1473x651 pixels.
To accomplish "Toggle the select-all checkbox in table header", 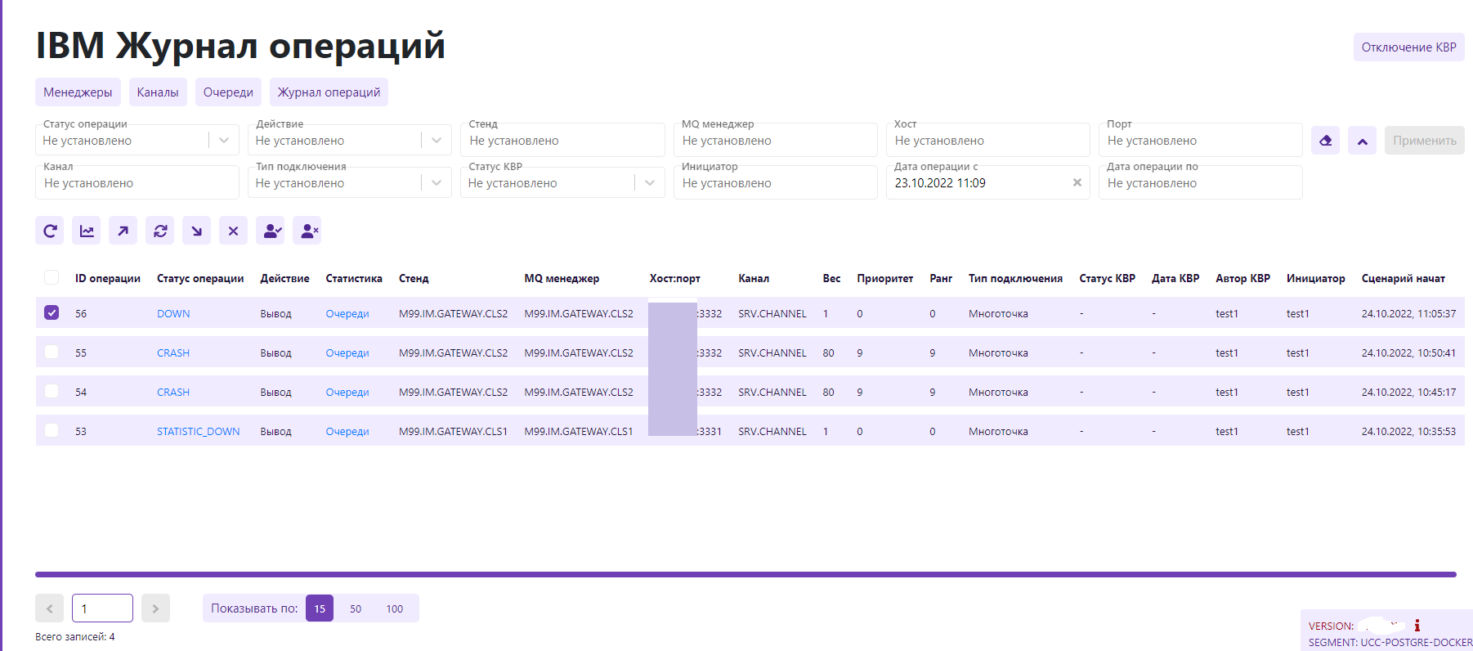I will coord(51,277).
